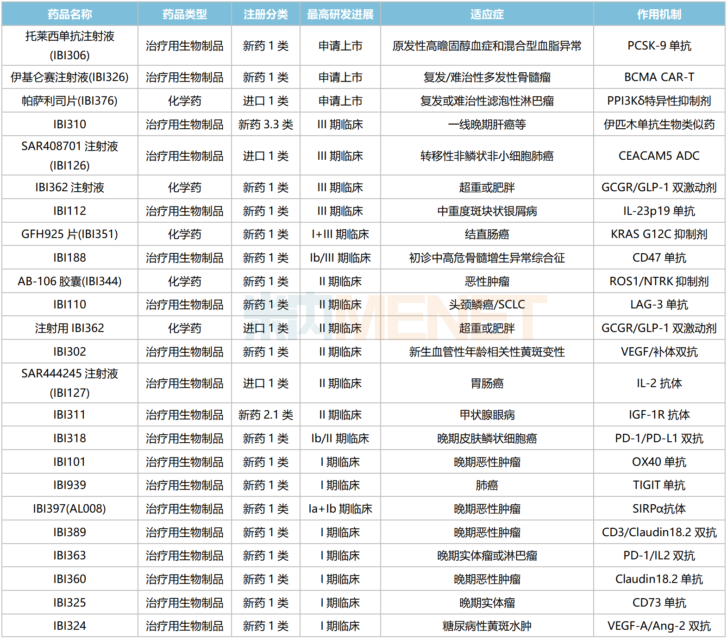Click the 转移性非鳞状非小细胞肺癌 indication

(487, 156)
